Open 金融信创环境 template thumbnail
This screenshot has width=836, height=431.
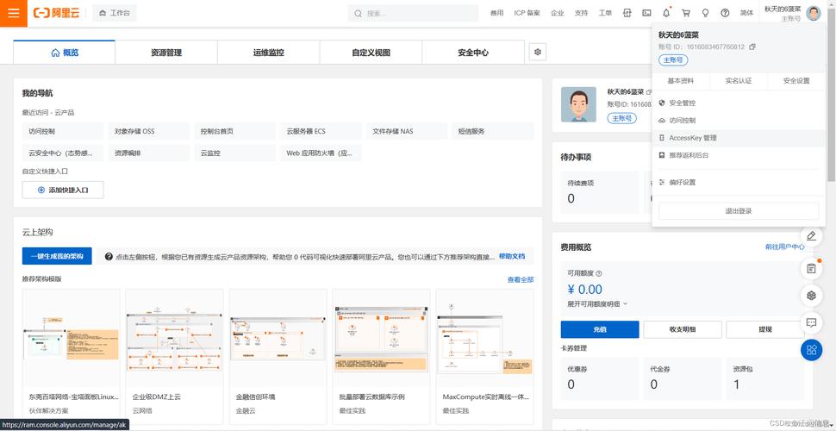click(x=278, y=338)
